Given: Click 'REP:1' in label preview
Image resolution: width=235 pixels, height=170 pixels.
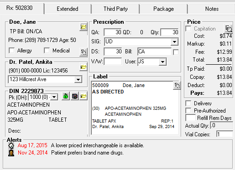Looking at the screenshot, I should (167, 121).
